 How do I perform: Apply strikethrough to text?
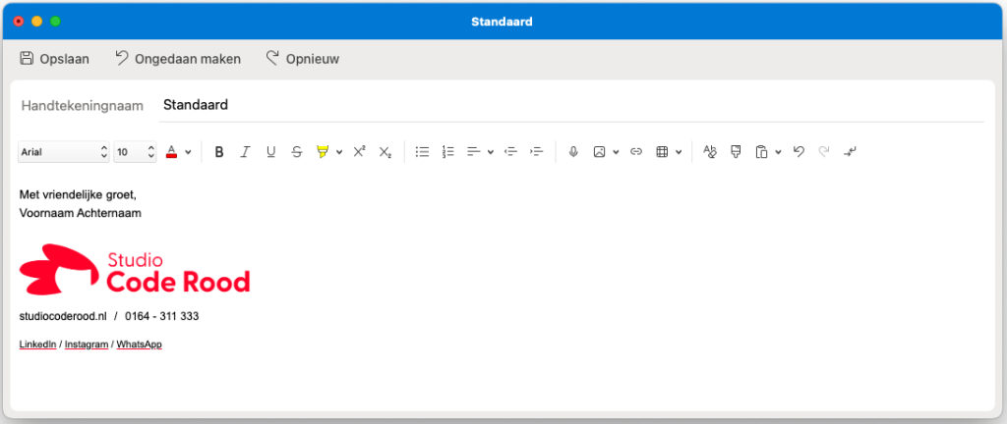tap(296, 152)
